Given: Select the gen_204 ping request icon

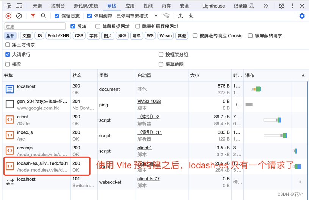Looking at the screenshot, I should (10, 104).
